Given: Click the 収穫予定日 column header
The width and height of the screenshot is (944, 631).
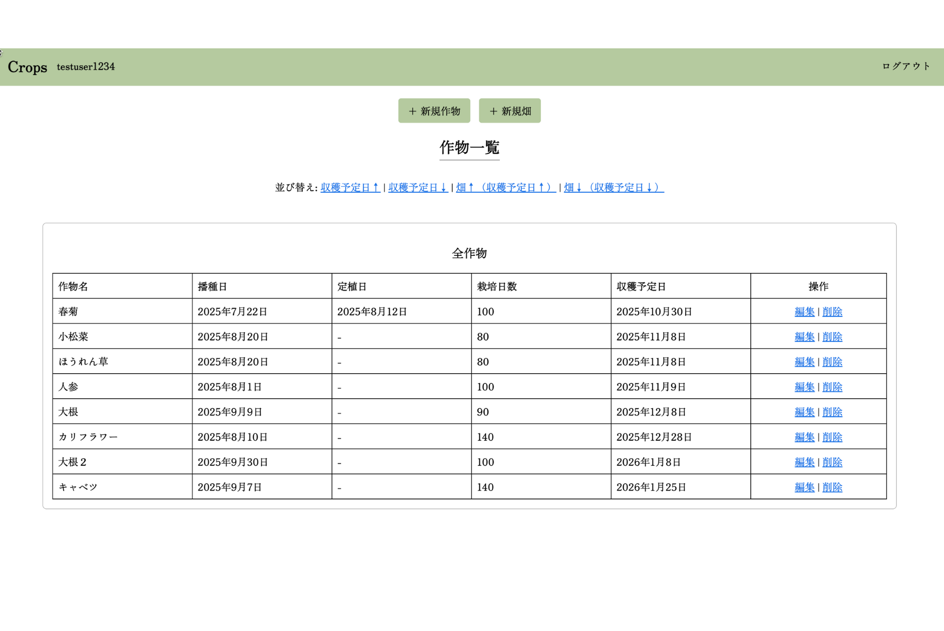Looking at the screenshot, I should click(x=641, y=287).
